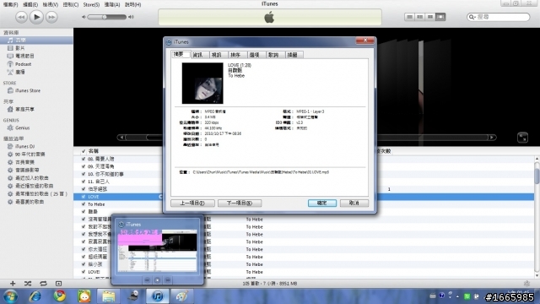The image size is (540, 304).
Task: Show artwork viewer pane button
Action: (58, 284)
